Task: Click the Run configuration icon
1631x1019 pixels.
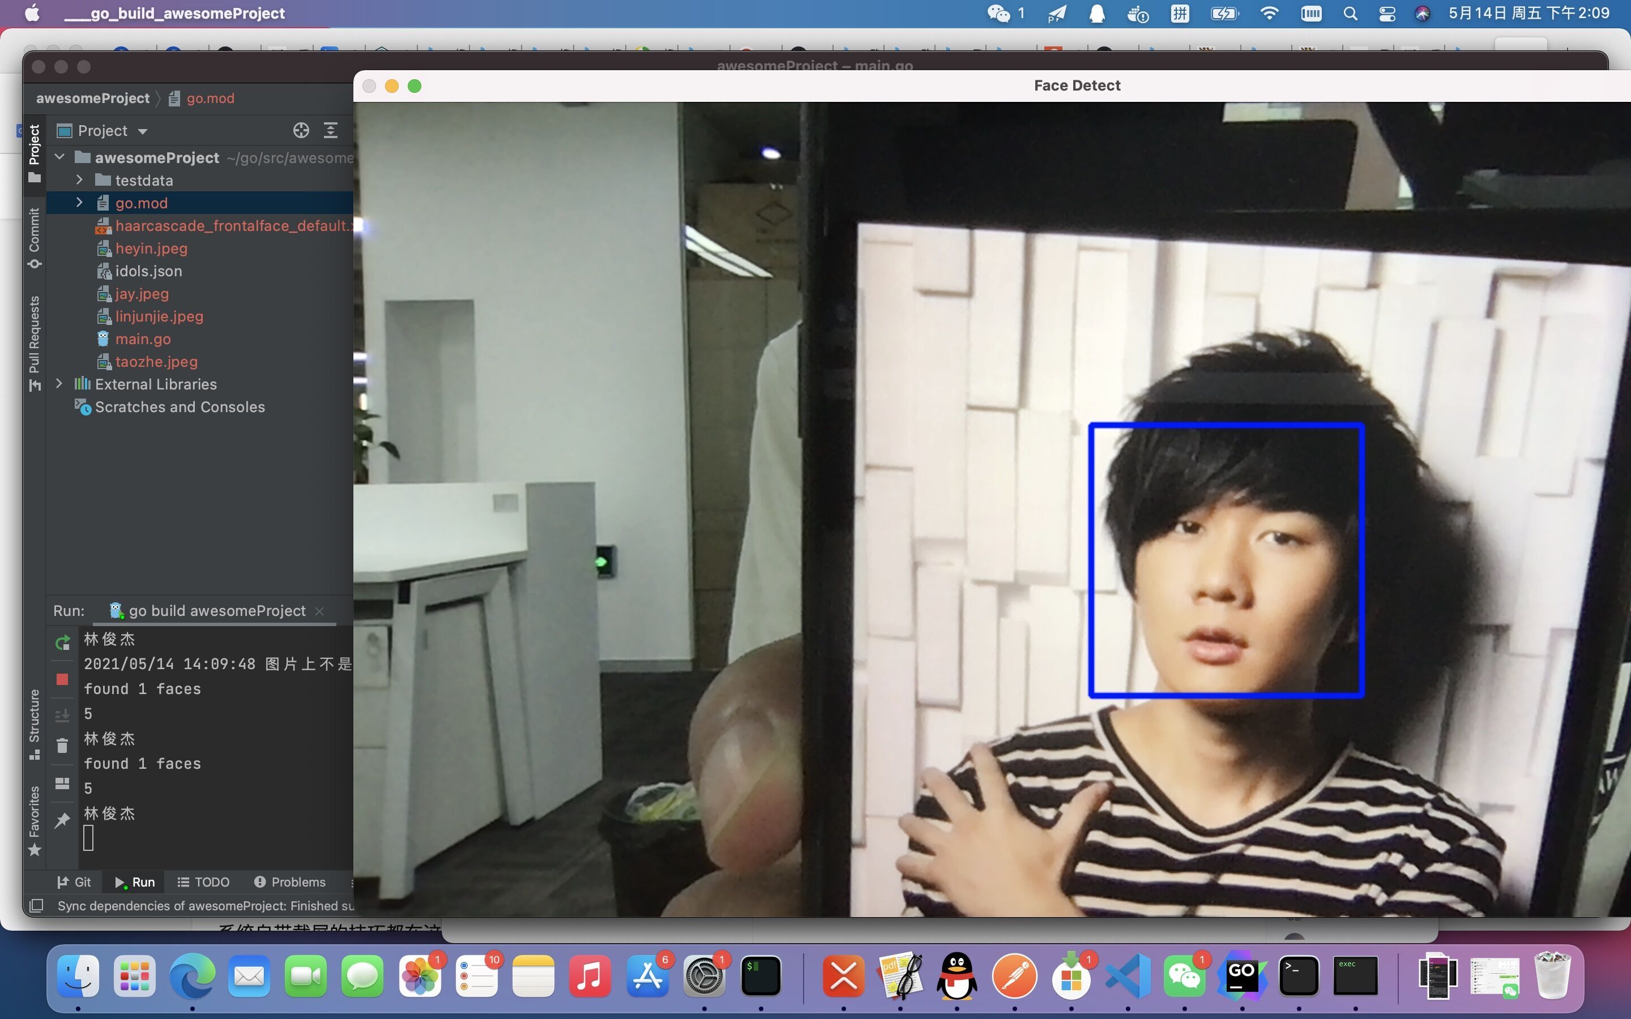Action: coord(114,610)
